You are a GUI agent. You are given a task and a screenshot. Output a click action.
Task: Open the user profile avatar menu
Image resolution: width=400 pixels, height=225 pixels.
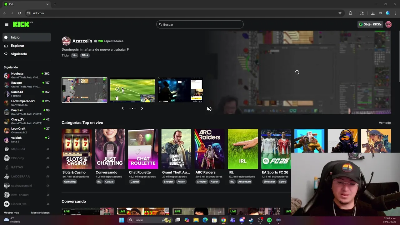[388, 24]
